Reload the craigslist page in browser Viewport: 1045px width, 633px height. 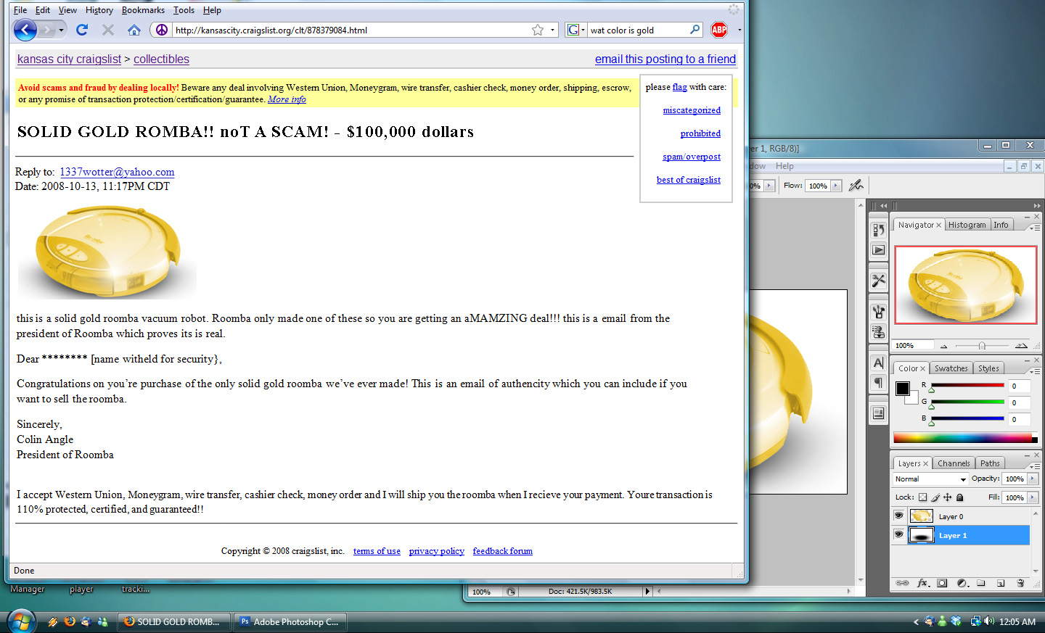coord(82,30)
